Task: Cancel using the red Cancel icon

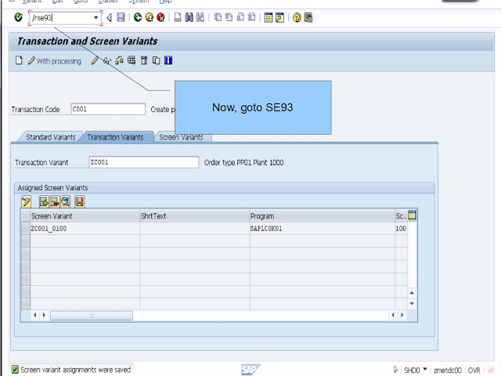Action: [x=160, y=17]
